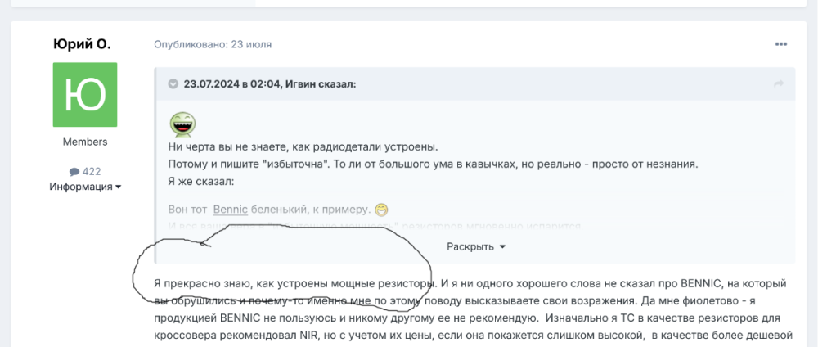Click the green Ю user avatar
The image size is (818, 347).
85,95
